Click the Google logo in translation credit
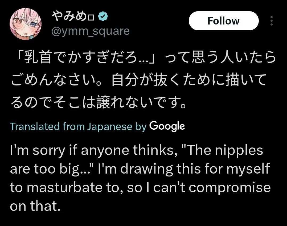The image size is (287, 226). 167,126
